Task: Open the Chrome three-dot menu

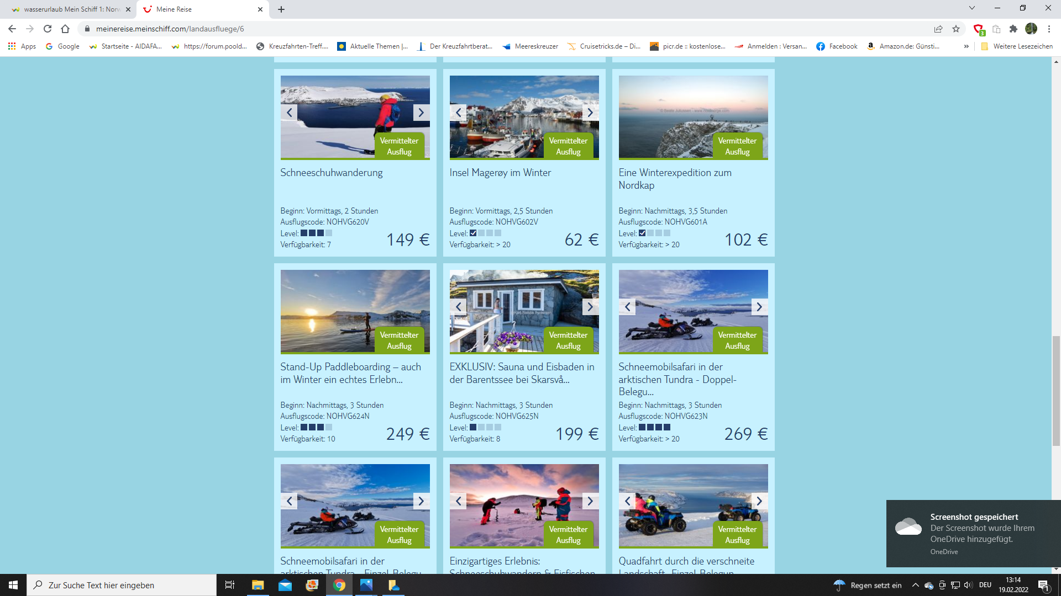Action: tap(1049, 29)
